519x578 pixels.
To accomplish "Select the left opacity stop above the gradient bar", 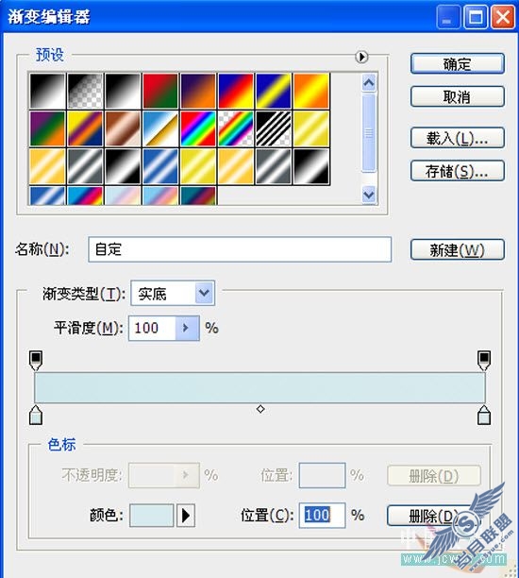I will [x=36, y=360].
